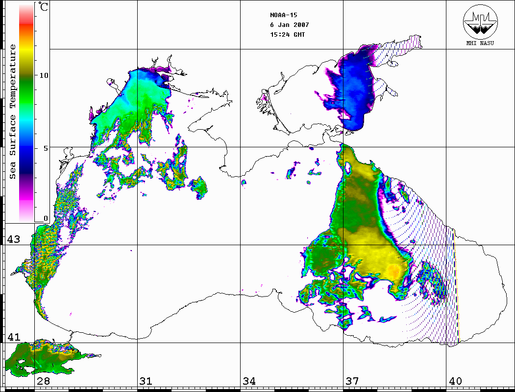
Task: Click longitude label '28'
Action: click(43, 381)
